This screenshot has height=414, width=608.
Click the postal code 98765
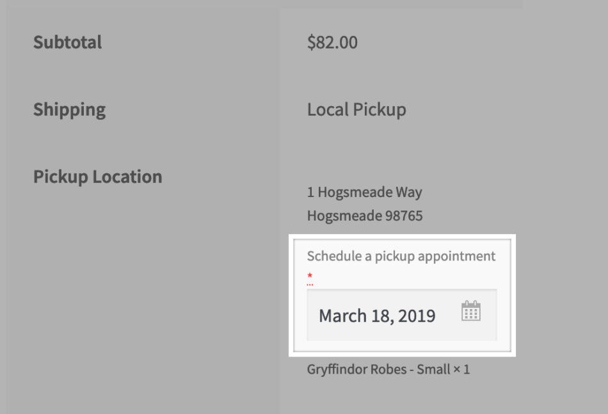(x=403, y=216)
